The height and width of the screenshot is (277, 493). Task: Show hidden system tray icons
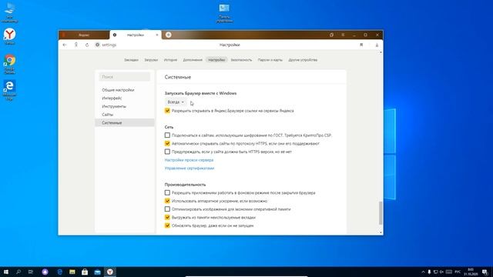423,272
